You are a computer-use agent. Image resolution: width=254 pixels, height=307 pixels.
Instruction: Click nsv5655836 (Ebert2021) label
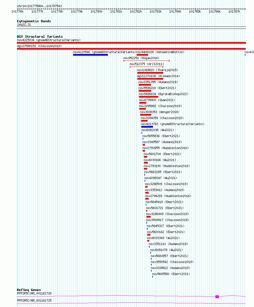coord(161,136)
